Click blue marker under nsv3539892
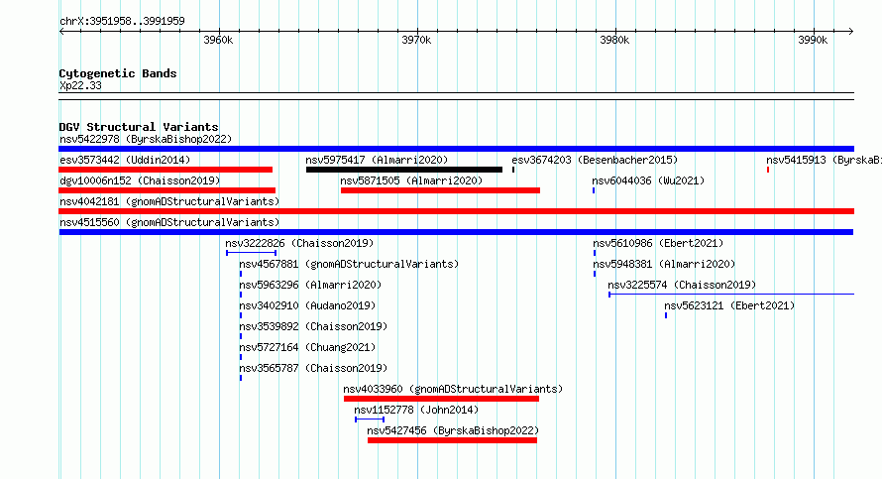Image resolution: width=882 pixels, height=479 pixels. coord(241,336)
